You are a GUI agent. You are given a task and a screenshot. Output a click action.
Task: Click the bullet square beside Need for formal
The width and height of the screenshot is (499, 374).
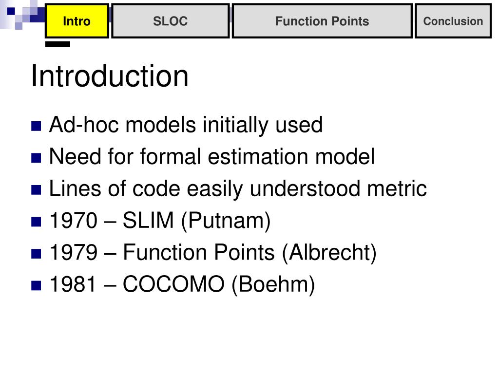pos(36,158)
